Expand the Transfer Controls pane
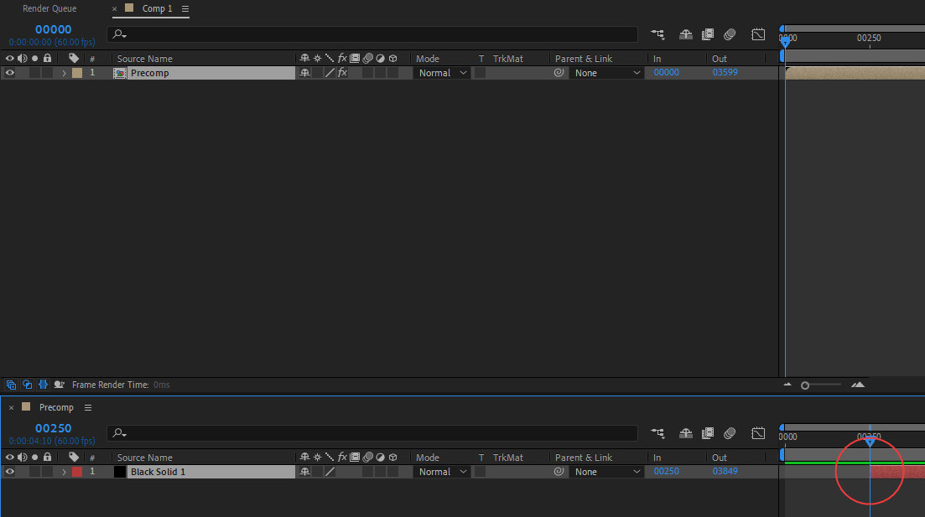Image resolution: width=925 pixels, height=517 pixels. [27, 384]
